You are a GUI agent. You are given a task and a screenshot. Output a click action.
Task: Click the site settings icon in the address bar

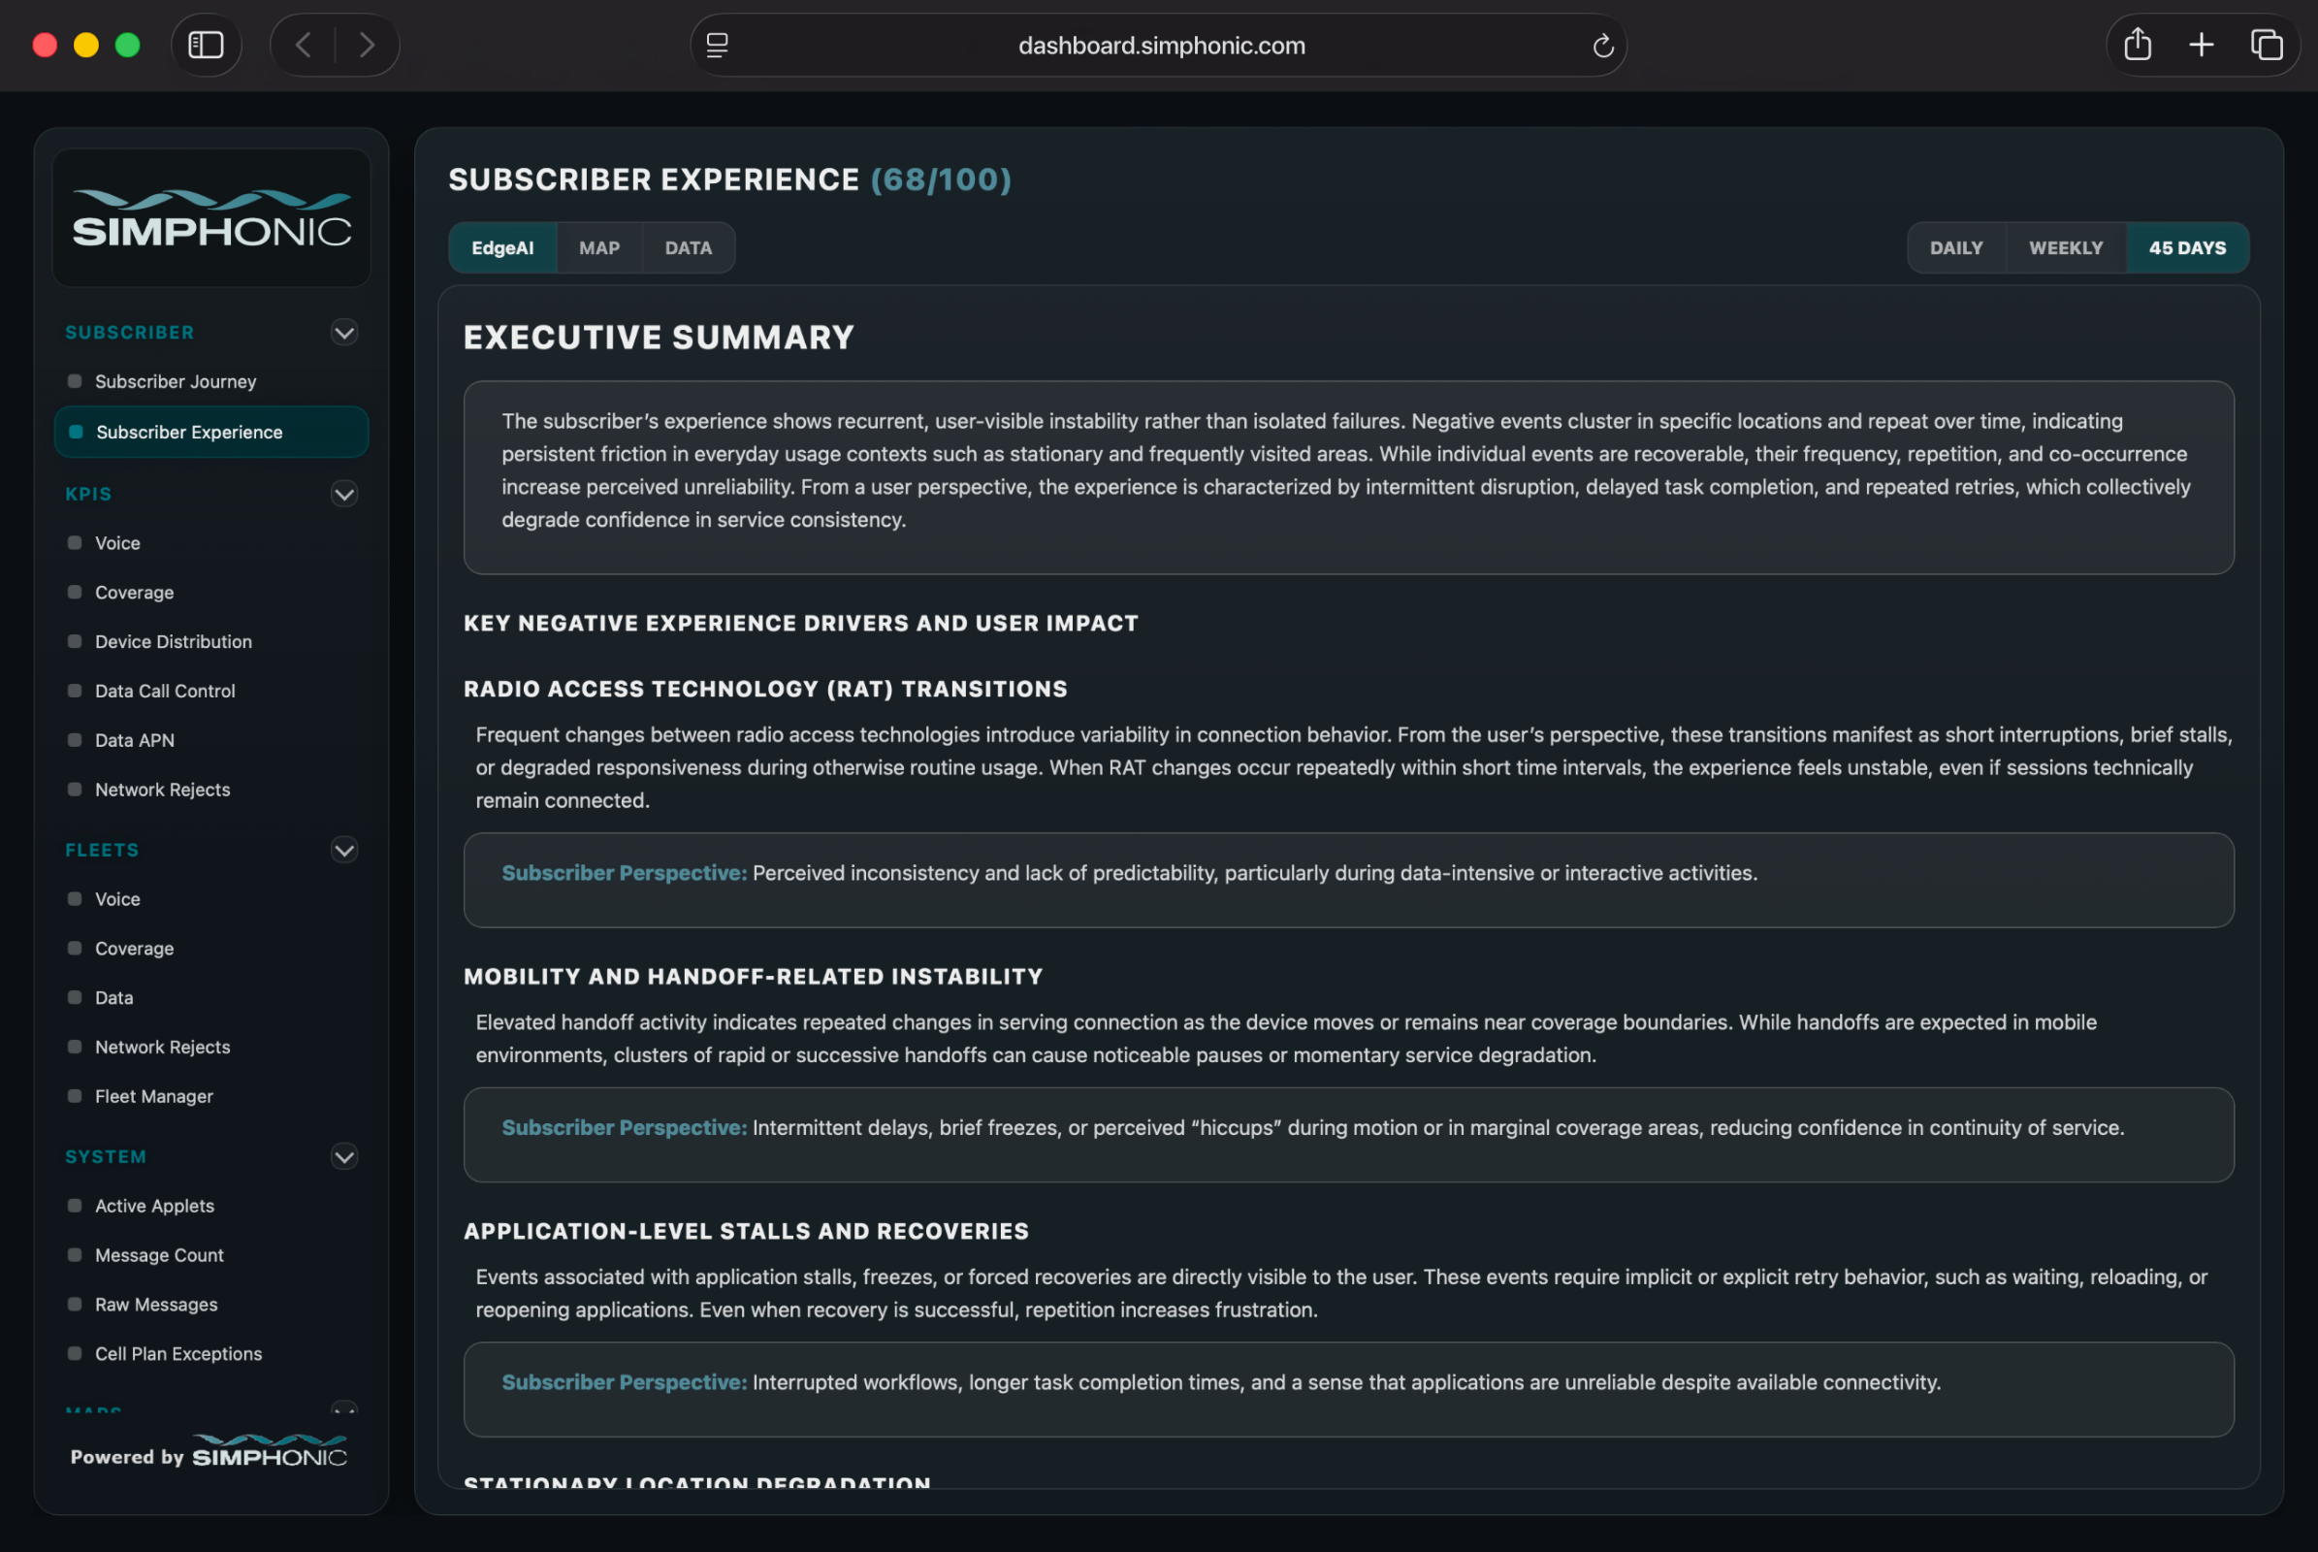[718, 46]
